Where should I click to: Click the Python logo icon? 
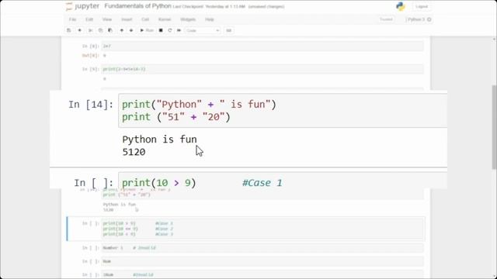pyautogui.click(x=401, y=6)
